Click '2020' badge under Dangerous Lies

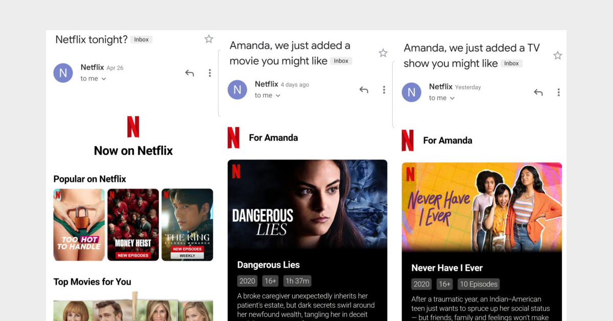pyautogui.click(x=247, y=281)
